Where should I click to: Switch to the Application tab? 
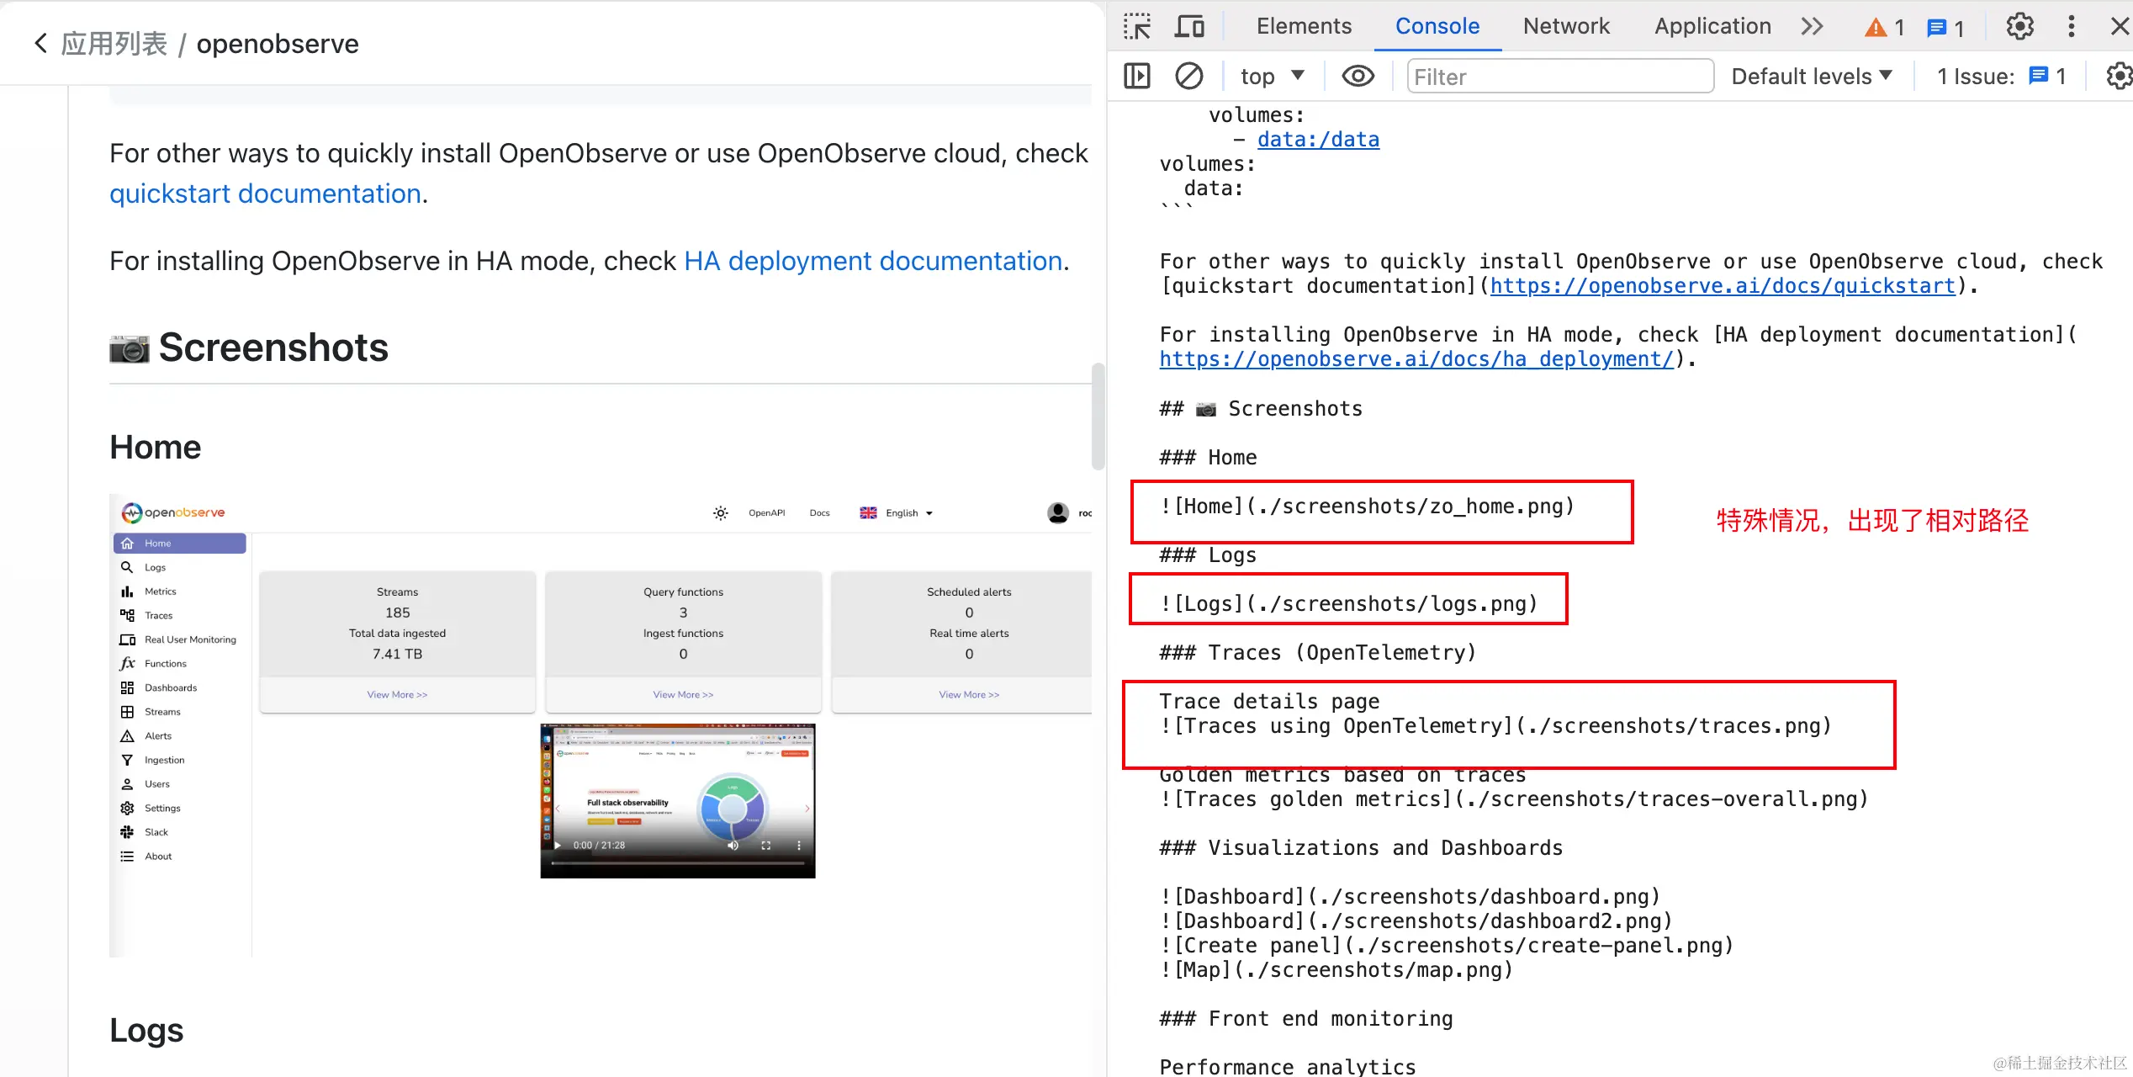coord(1712,26)
